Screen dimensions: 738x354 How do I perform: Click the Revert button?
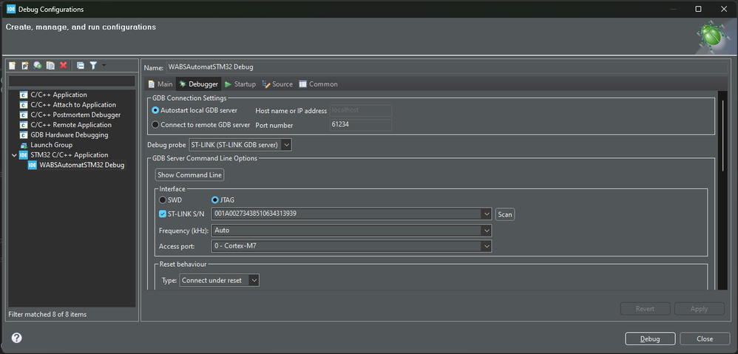click(646, 309)
